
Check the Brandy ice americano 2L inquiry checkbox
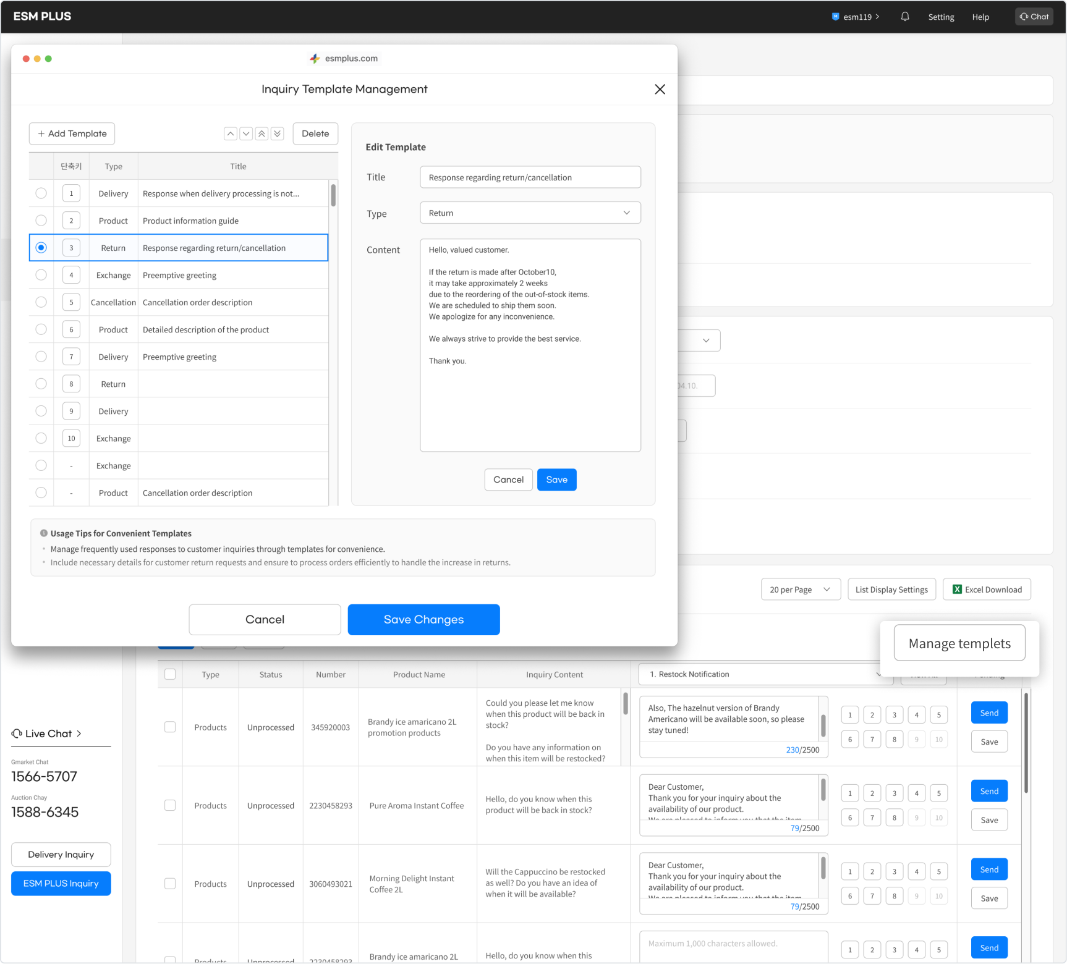point(170,727)
